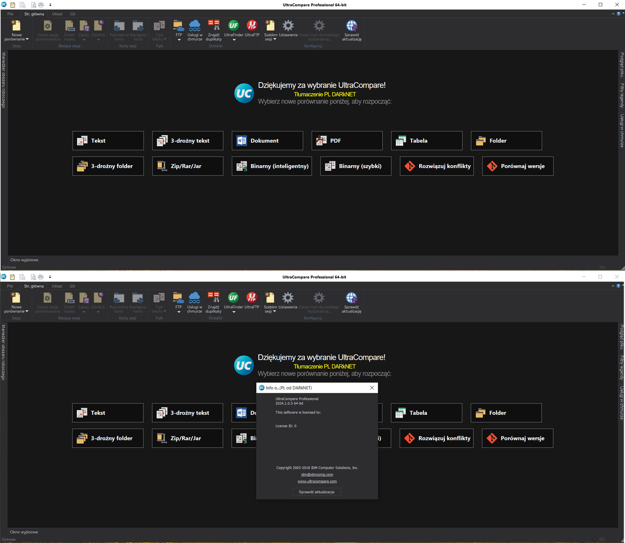Switch to Układ tab in upper window
The height and width of the screenshot is (543, 625).
57,14
